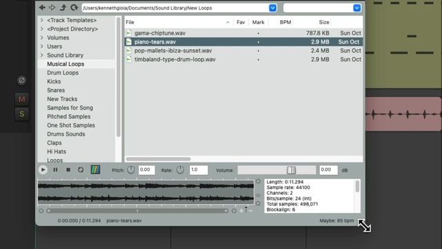Click the phase invert icon on the track
The image size is (442, 249).
(21, 80)
